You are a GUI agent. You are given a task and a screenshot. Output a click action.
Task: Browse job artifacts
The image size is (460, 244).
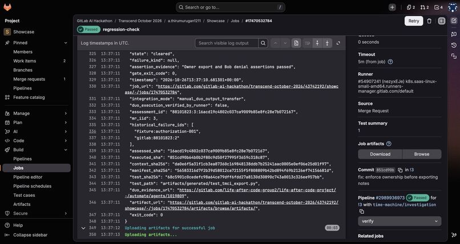(422, 154)
